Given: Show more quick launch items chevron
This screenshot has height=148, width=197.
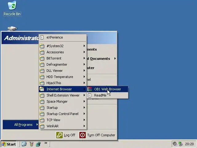Looking at the screenshot, I should (x=46, y=143).
